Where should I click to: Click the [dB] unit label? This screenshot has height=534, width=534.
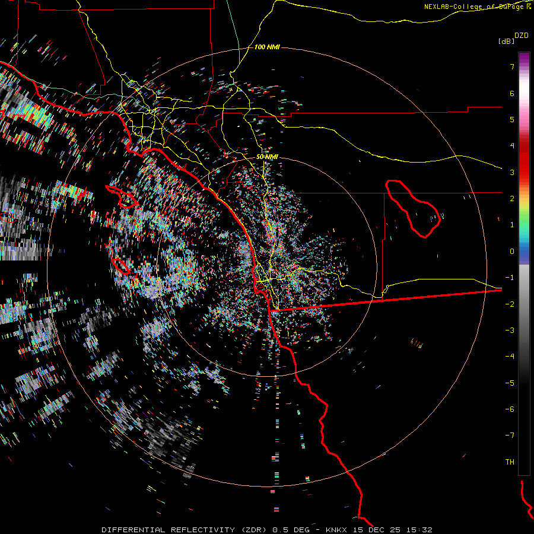[x=507, y=41]
